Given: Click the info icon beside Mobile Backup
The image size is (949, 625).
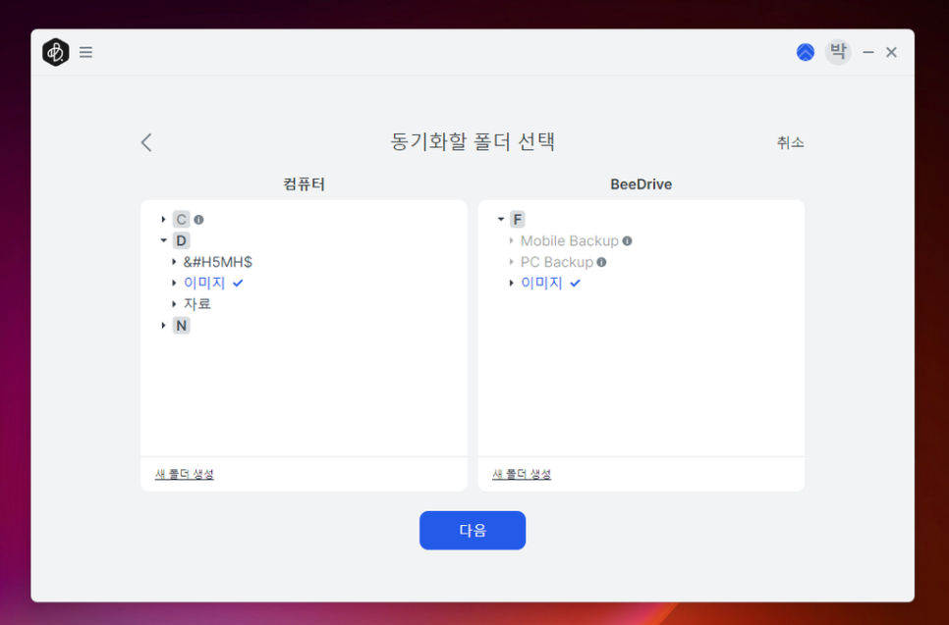Looking at the screenshot, I should (x=628, y=240).
